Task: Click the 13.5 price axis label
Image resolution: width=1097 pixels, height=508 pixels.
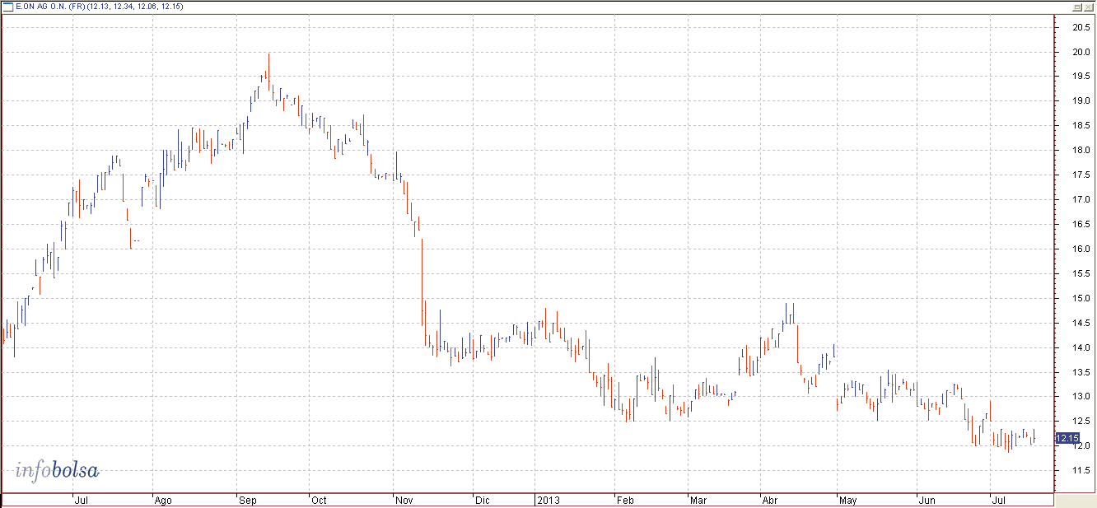Action: pos(1080,372)
